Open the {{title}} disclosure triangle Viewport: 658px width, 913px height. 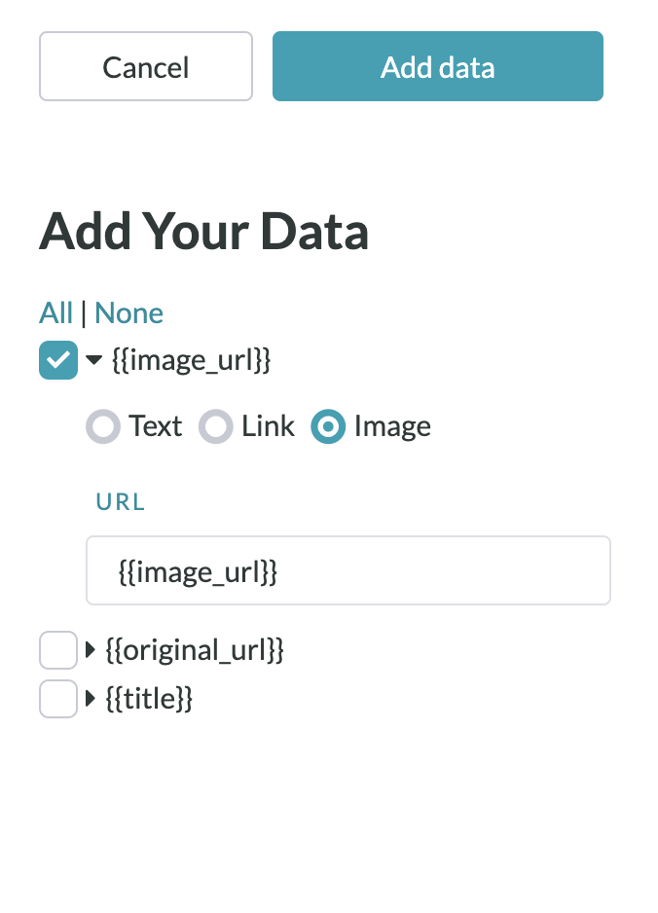click(91, 698)
